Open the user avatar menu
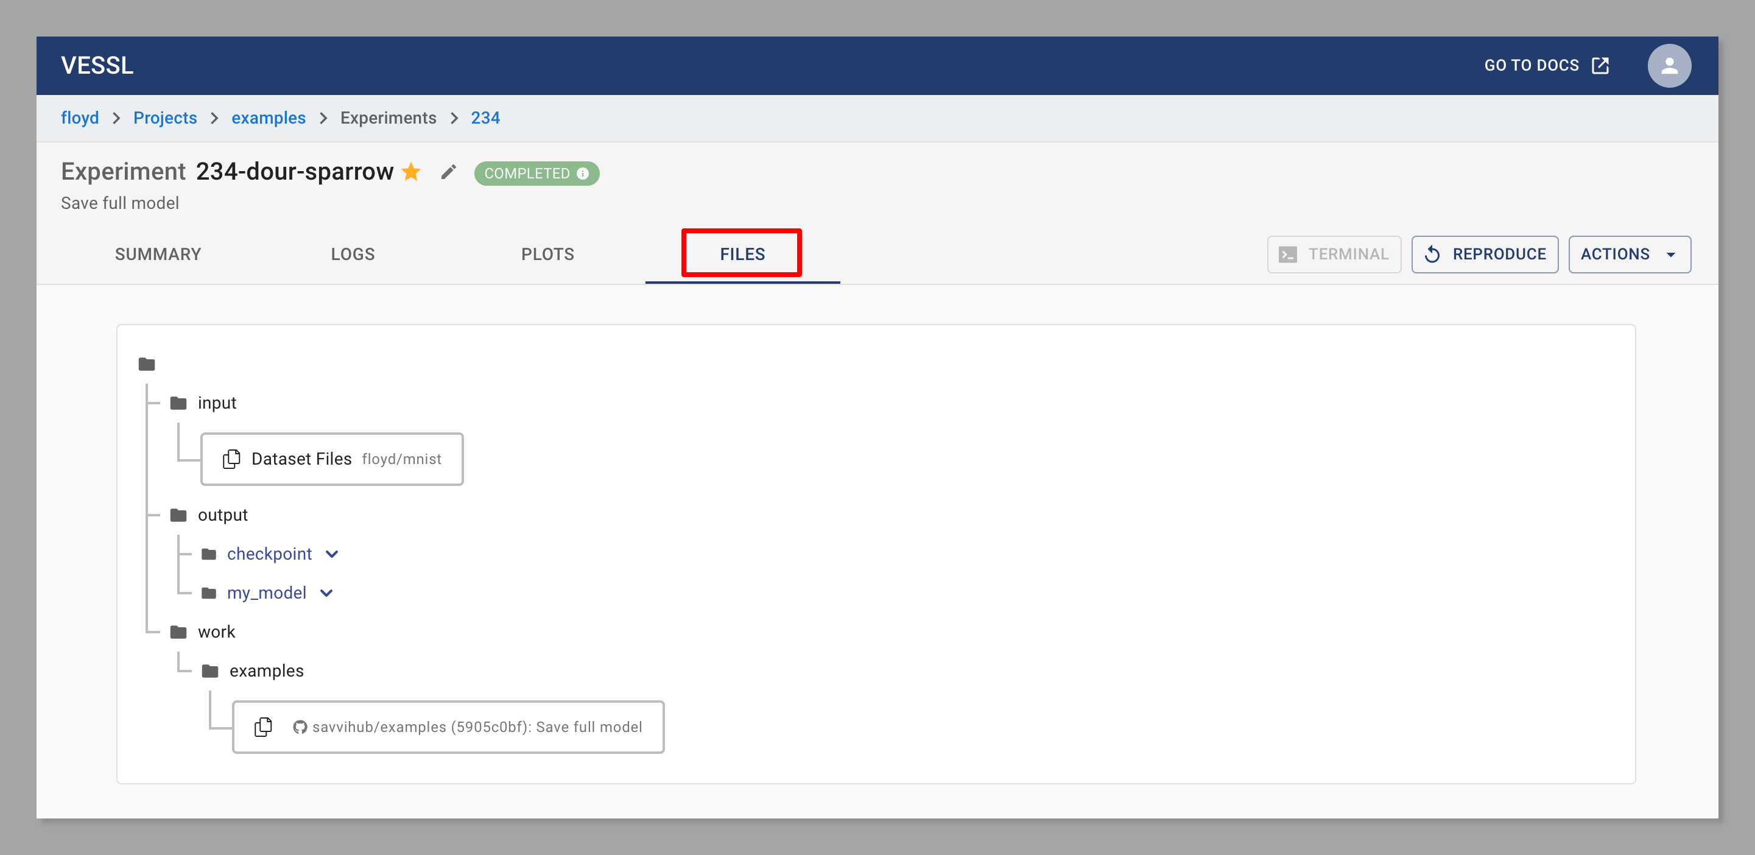1755x855 pixels. pos(1669,65)
